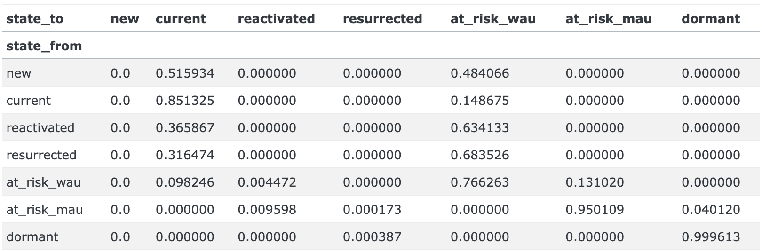
Task: Click the cell value 0.851325
Action: pyautogui.click(x=185, y=101)
